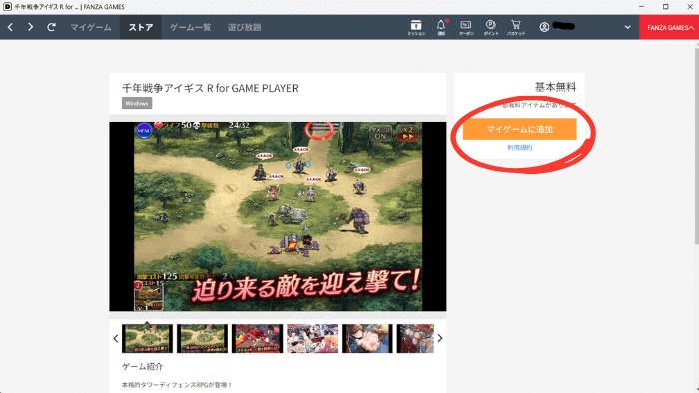The height and width of the screenshot is (393, 699).
Task: Open the ゲーム一覧 tab
Action: tap(191, 27)
